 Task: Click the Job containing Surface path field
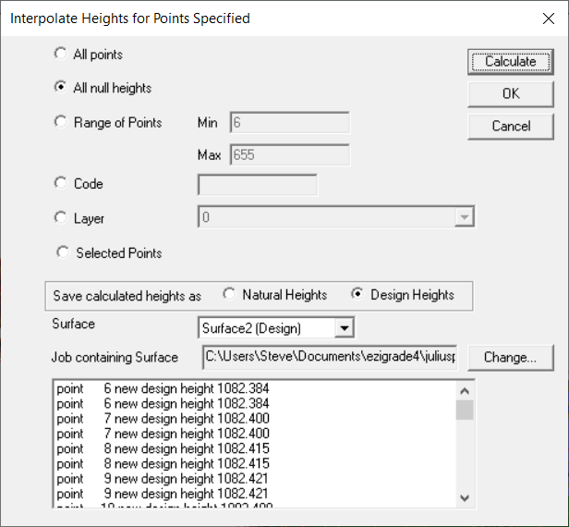coord(330,357)
